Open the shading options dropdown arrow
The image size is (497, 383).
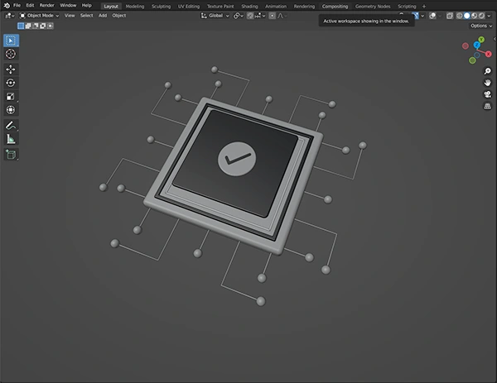[489, 16]
